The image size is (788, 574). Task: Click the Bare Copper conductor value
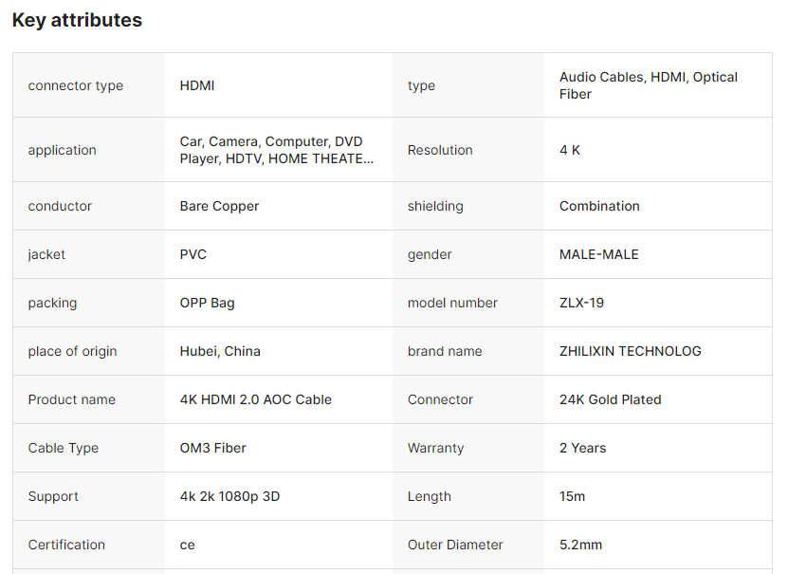219,206
